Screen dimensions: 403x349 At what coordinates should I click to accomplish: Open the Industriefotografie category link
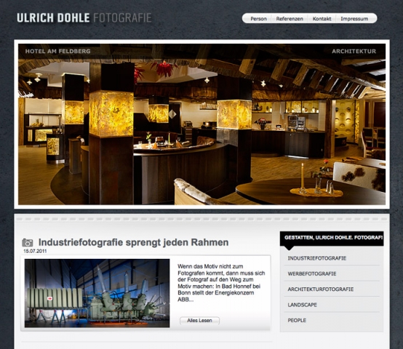point(317,258)
